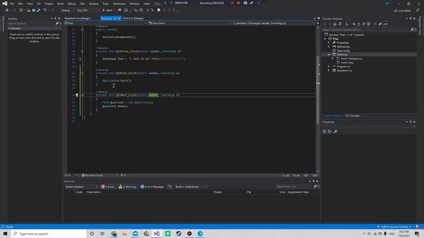Click Solution Explorer Collapse All icon
The width and height of the screenshot is (424, 238).
click(364, 24)
